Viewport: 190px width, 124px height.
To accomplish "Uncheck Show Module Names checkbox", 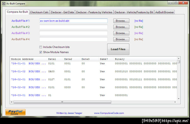I will point(41,52).
